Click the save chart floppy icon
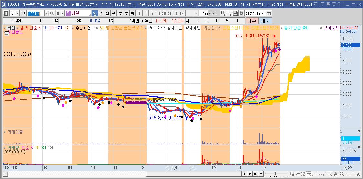Viewport: 363px width, 179px height. pos(235,14)
